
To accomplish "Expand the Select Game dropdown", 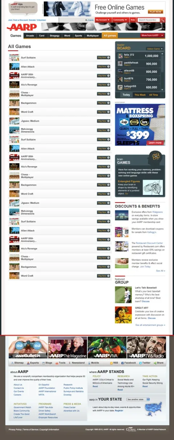I will 155,49.
